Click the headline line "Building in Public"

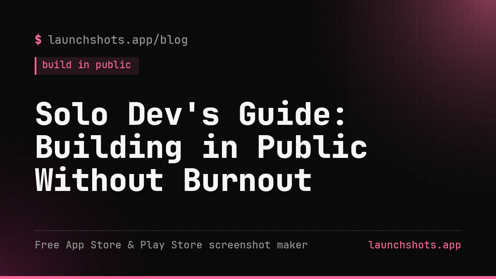[201, 147]
